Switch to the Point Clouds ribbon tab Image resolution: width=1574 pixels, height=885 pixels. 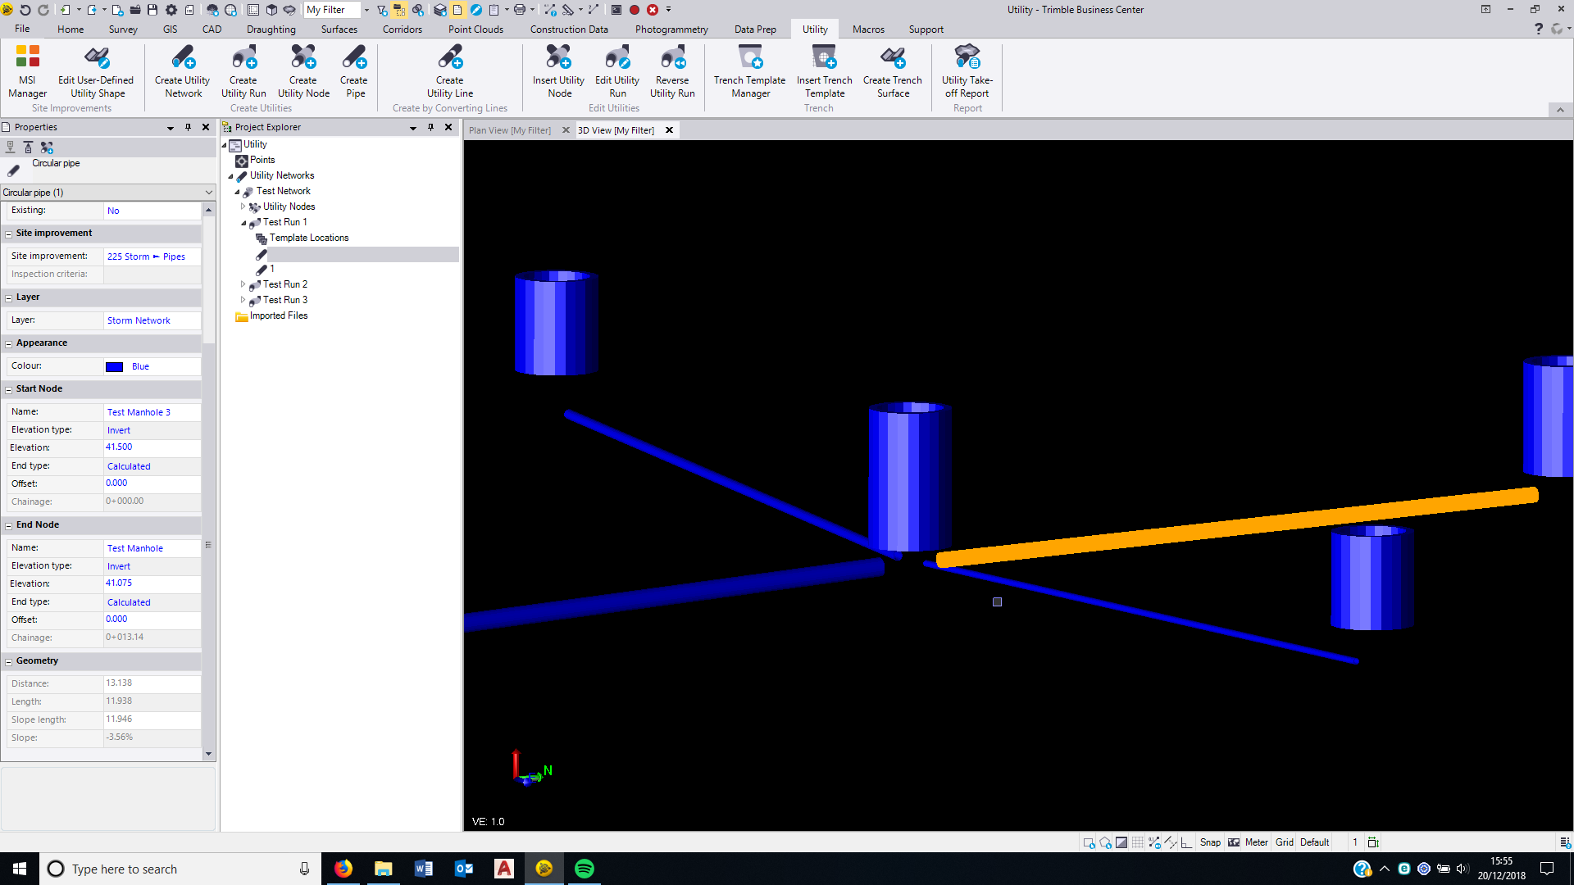[475, 29]
